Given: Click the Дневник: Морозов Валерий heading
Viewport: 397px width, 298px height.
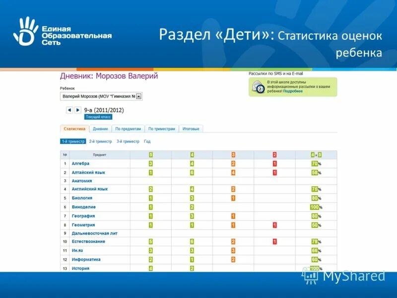Looking at the screenshot, I should (109, 76).
